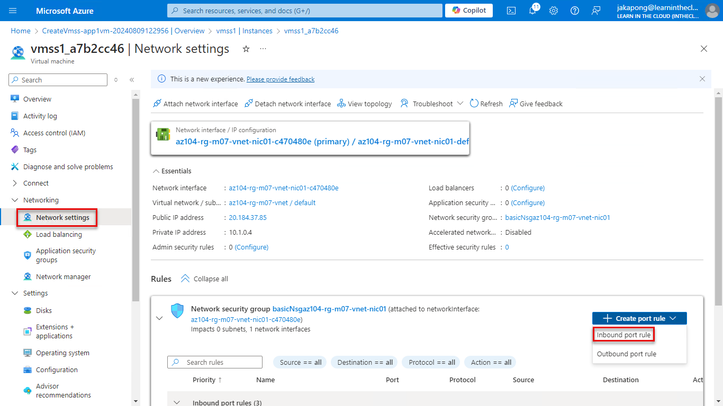Open Access control (IAM)

point(54,133)
